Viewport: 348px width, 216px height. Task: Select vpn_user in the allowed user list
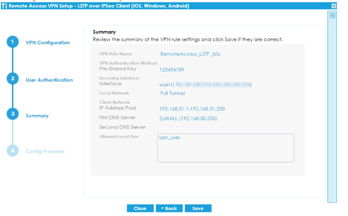click(169, 138)
